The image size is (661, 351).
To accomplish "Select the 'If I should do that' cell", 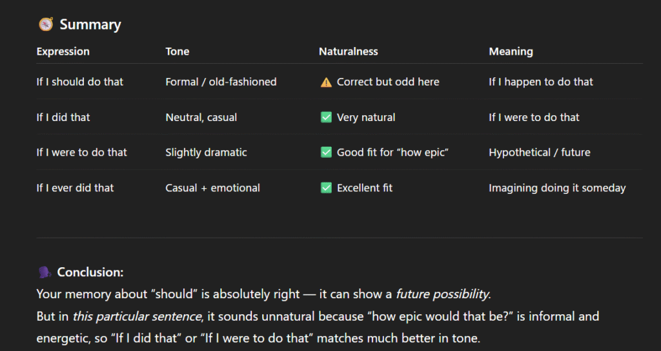I will pyautogui.click(x=80, y=82).
